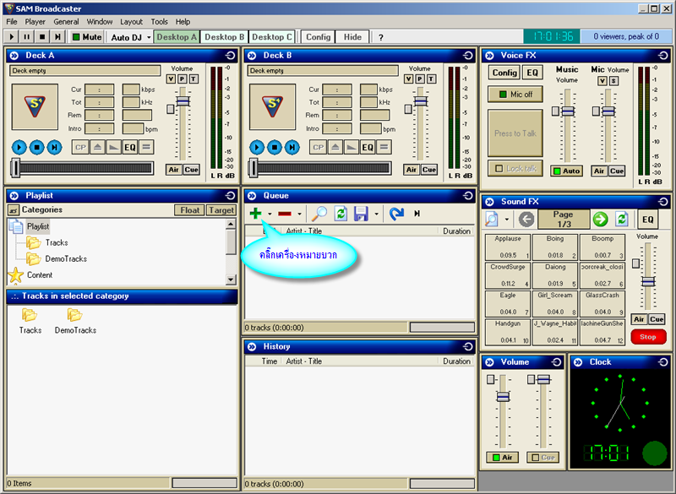Screen dimensions: 676x494
Task: Click the Target button in Playlist panel
Action: click(221, 210)
